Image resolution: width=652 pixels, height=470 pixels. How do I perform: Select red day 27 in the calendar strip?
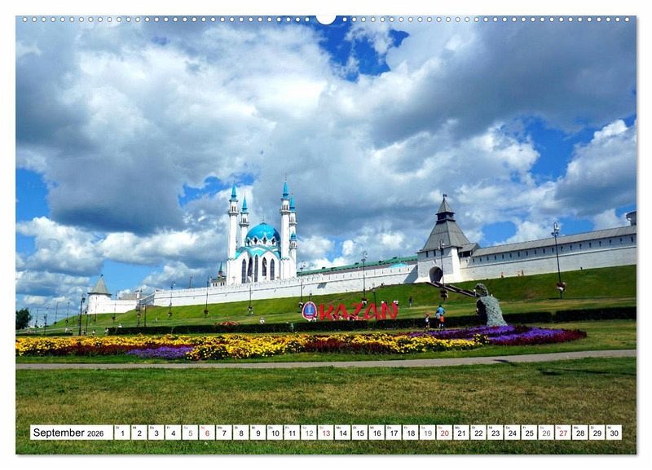(563, 433)
